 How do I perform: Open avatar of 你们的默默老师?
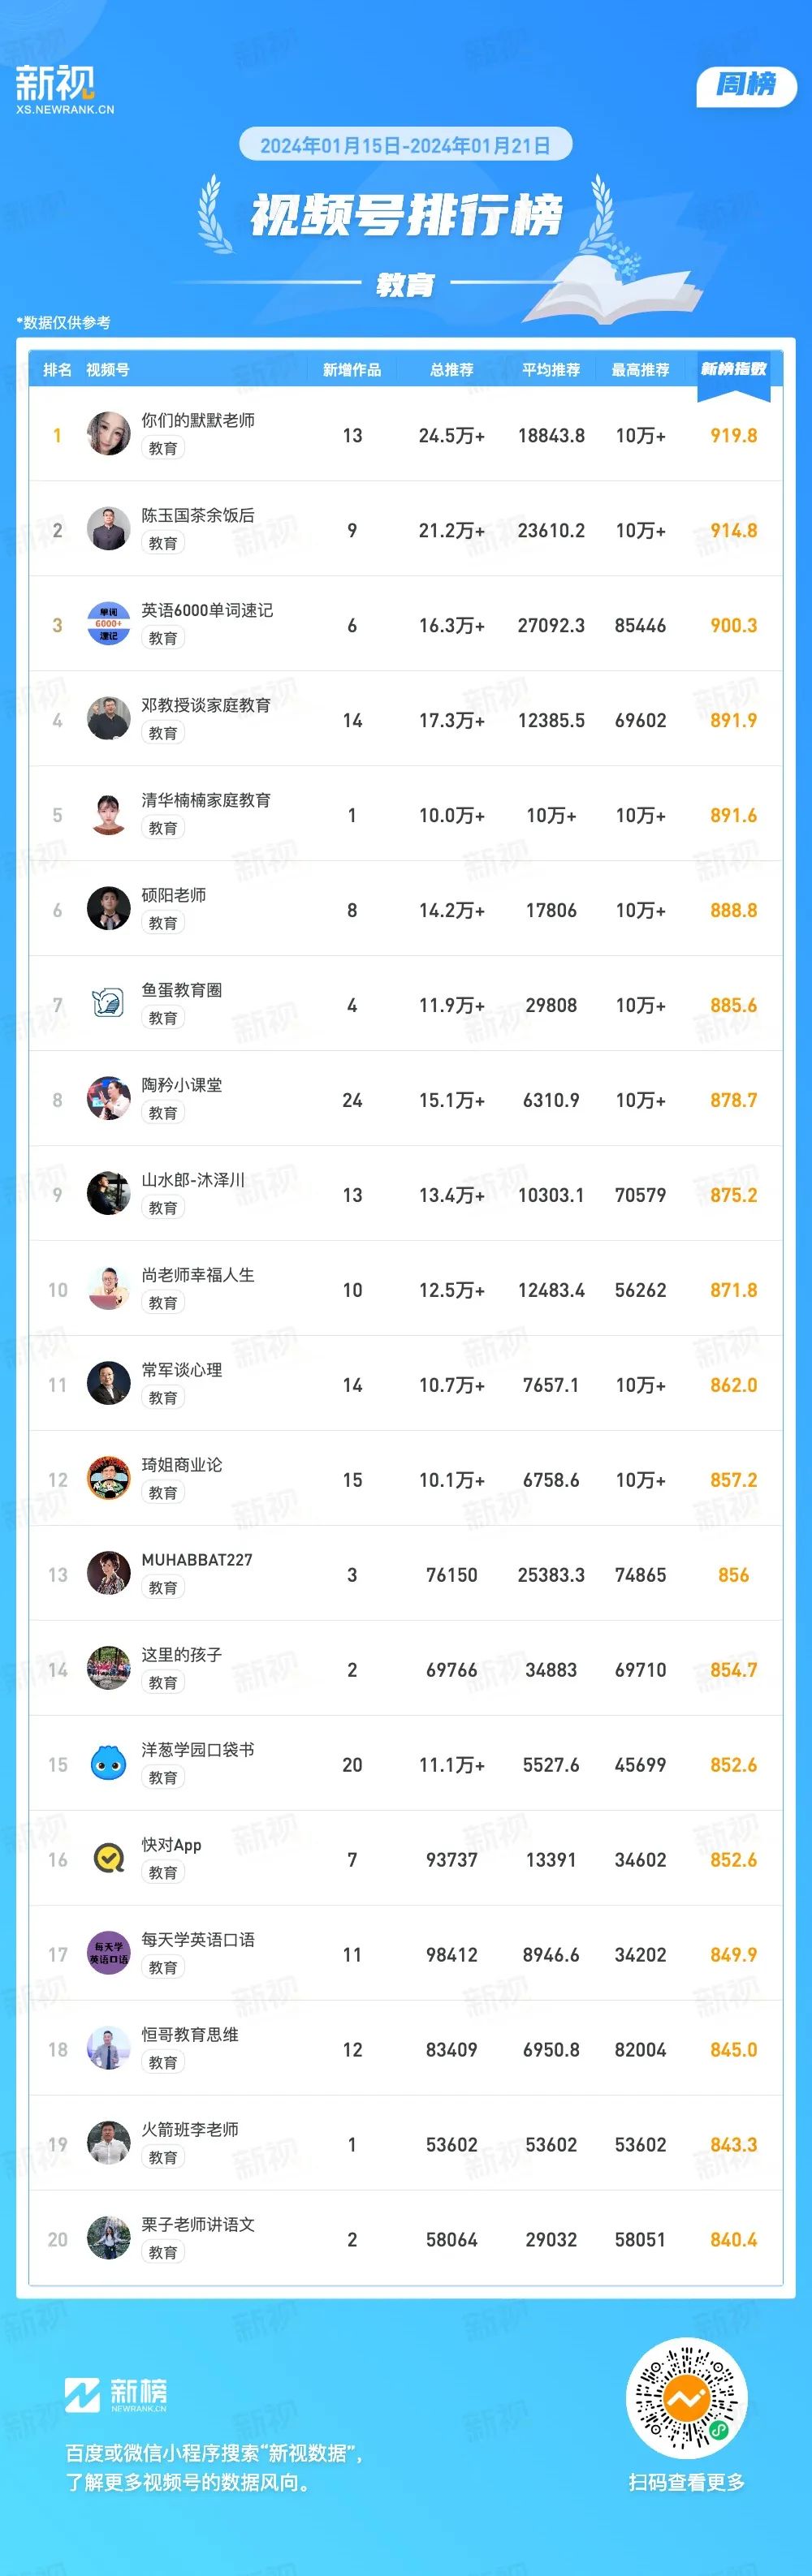(108, 433)
